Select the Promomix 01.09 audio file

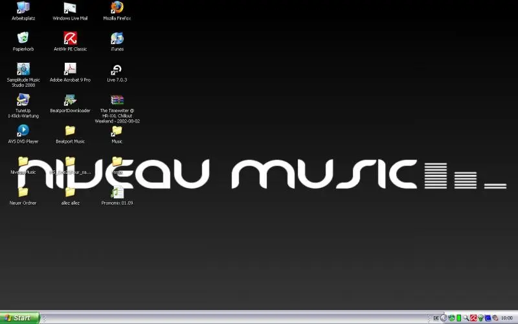[x=117, y=192]
